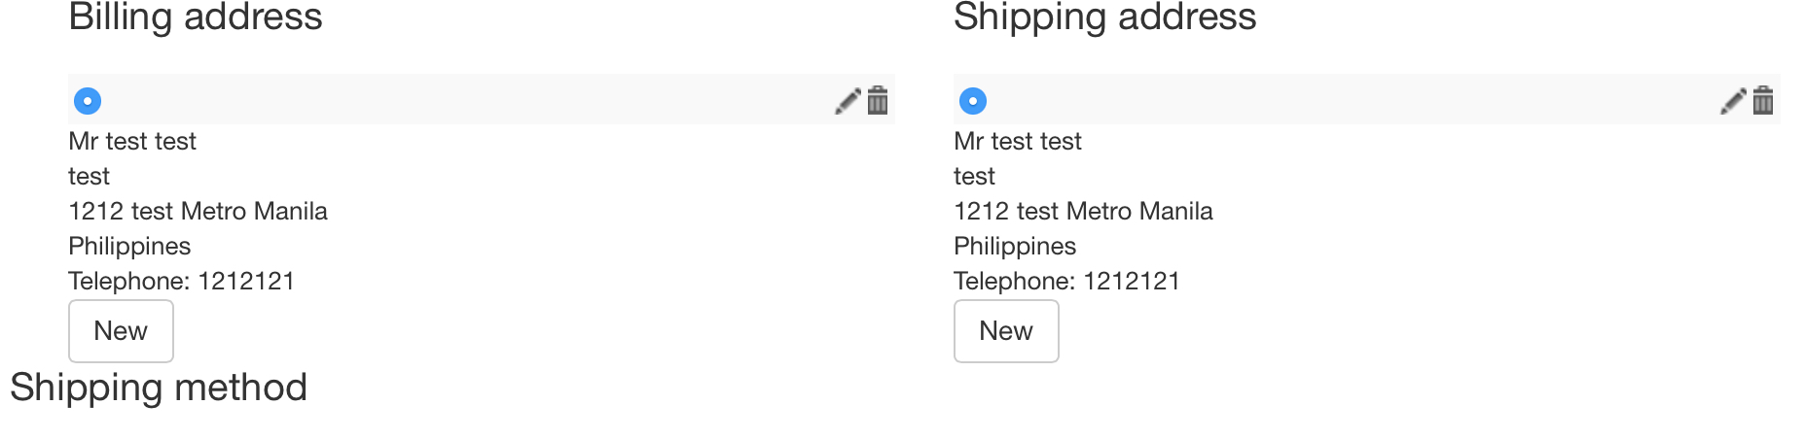Viewport: 1804px width, 439px height.
Task: Click the shipping company line 'test'
Action: [x=974, y=177]
